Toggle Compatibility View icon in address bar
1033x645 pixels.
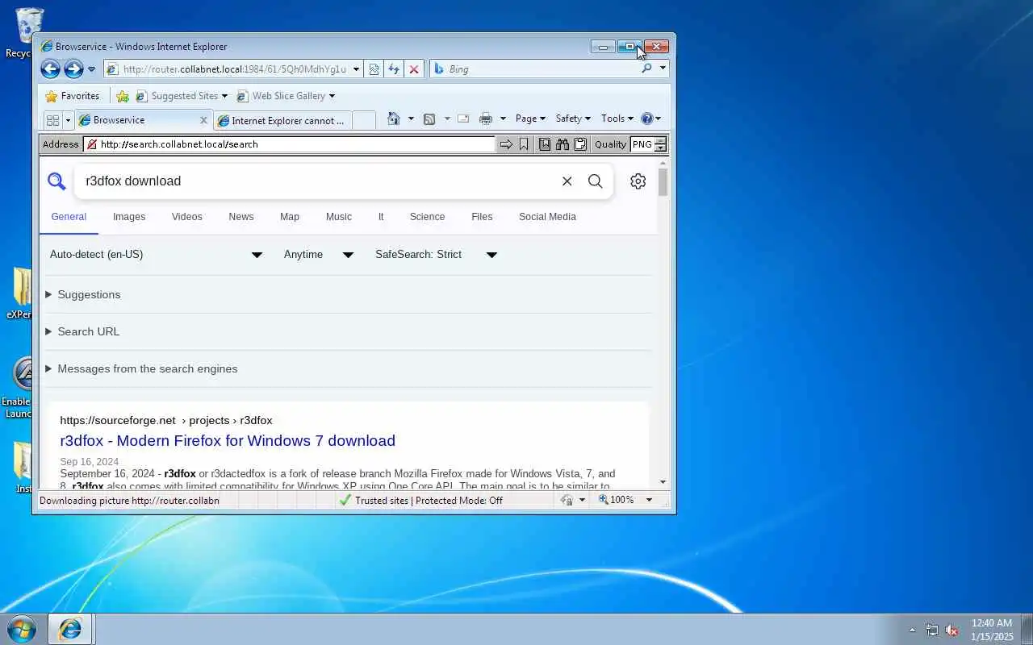point(374,69)
